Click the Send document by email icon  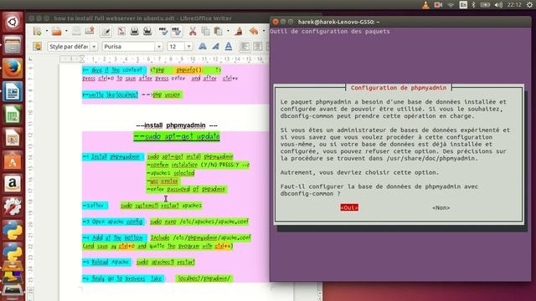point(90,32)
